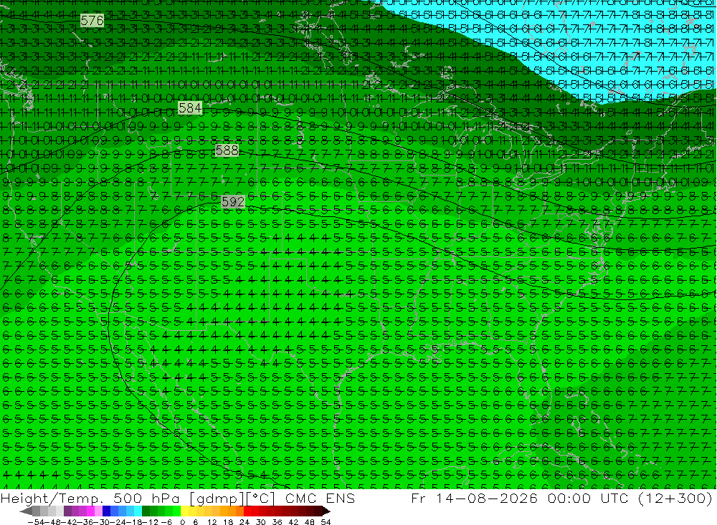Click the 'Fr 14-08-2026' date text
The image size is (717, 525).
coord(474,498)
